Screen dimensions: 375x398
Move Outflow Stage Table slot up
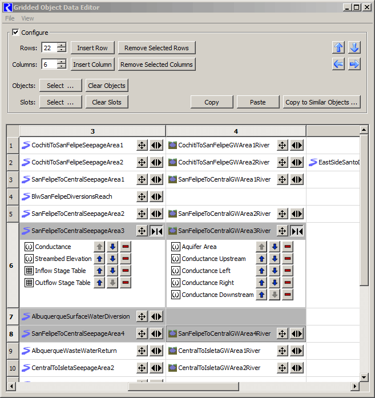[x=99, y=283]
